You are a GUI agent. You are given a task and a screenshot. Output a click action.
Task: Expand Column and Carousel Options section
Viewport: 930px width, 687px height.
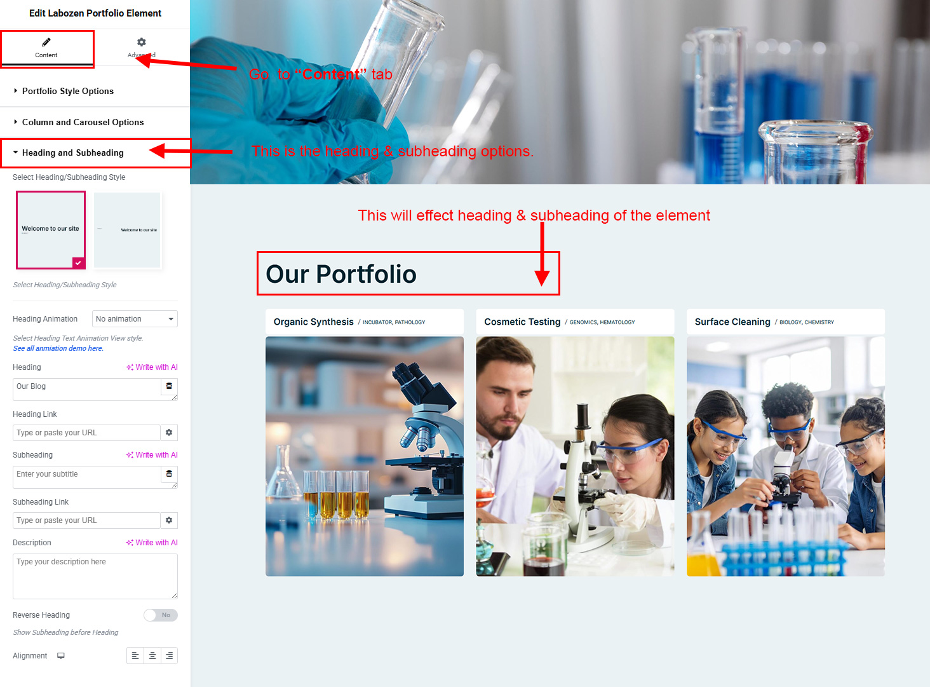(83, 123)
